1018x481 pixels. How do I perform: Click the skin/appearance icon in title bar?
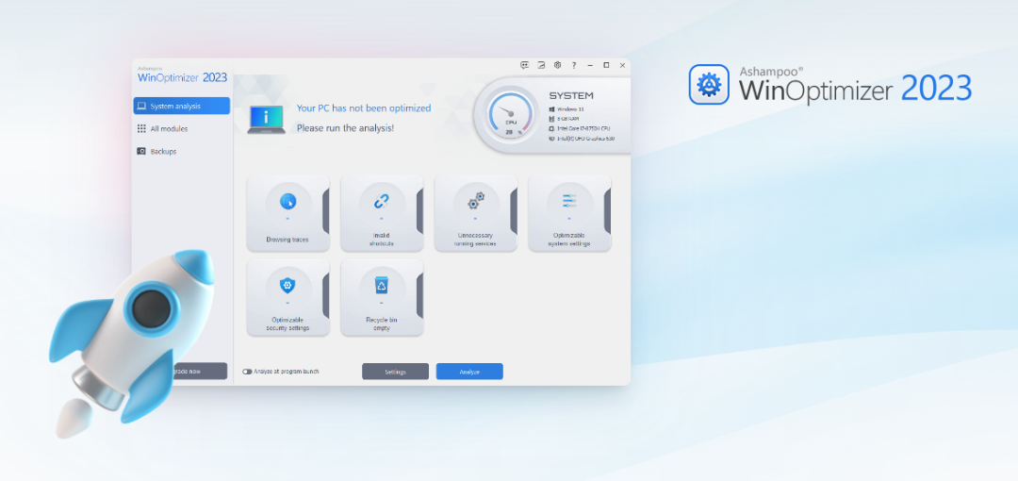point(541,65)
